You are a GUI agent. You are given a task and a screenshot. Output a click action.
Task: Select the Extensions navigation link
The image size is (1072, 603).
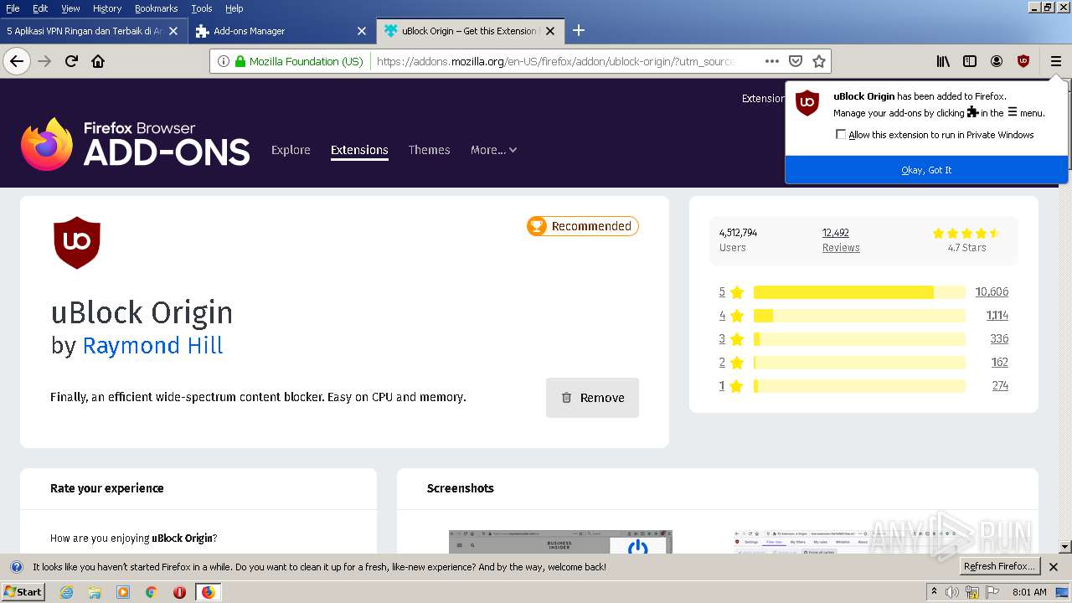point(359,150)
